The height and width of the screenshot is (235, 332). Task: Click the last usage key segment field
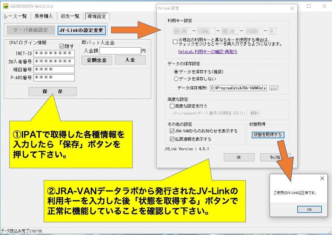point(272,31)
